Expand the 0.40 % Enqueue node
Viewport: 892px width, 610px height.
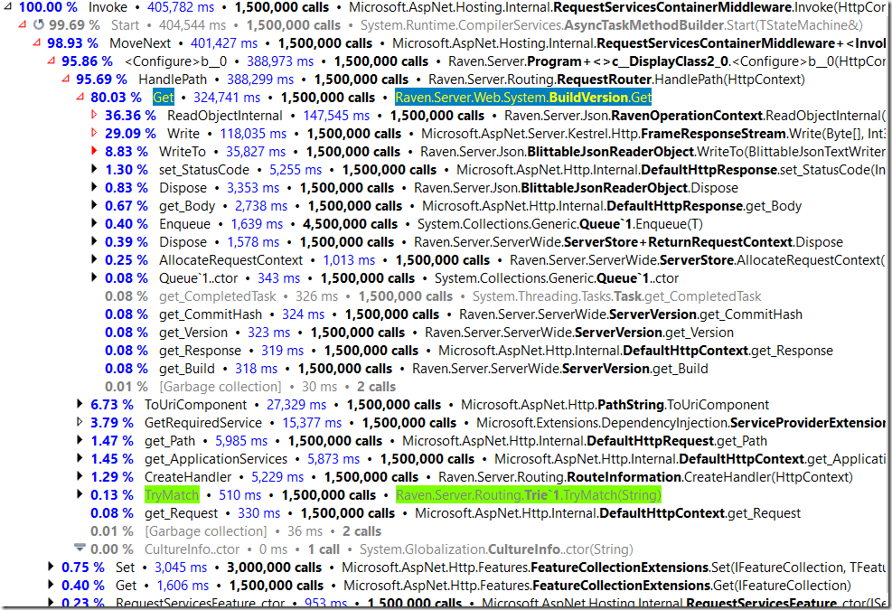(x=94, y=223)
